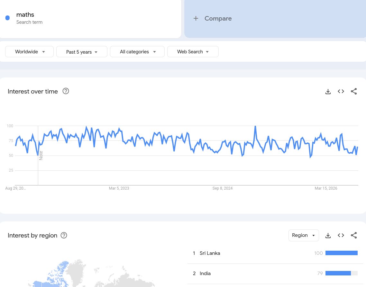This screenshot has height=287, width=366.
Task: Click the plus icon beside Compare
Action: point(196,18)
